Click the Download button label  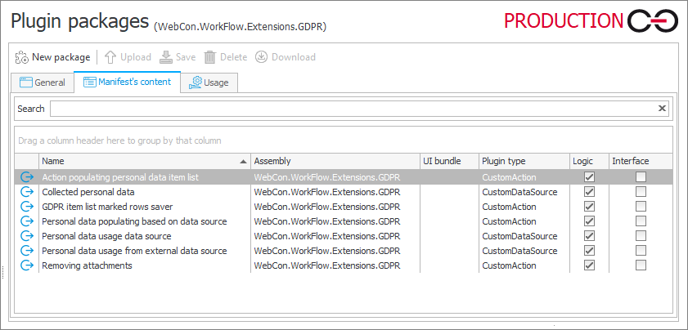[x=294, y=57]
